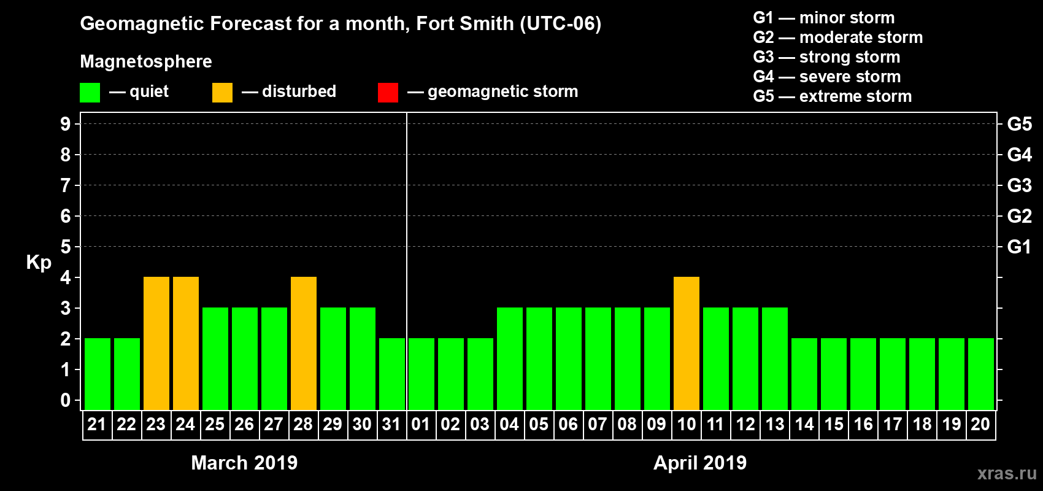
Task: Click the date label 23
Action: [x=156, y=424]
